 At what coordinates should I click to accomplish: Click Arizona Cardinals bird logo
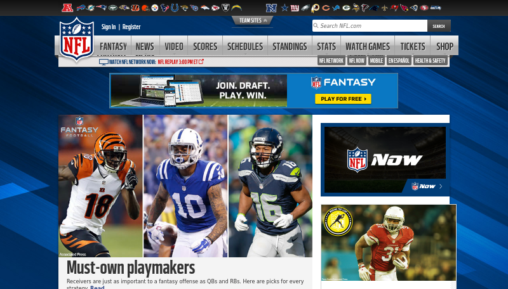point(404,8)
